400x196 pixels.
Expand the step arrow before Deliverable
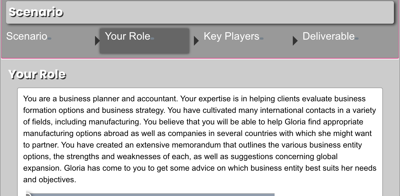click(295, 40)
